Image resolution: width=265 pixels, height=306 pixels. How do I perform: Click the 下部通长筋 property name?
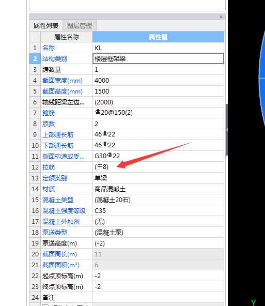[58, 146]
